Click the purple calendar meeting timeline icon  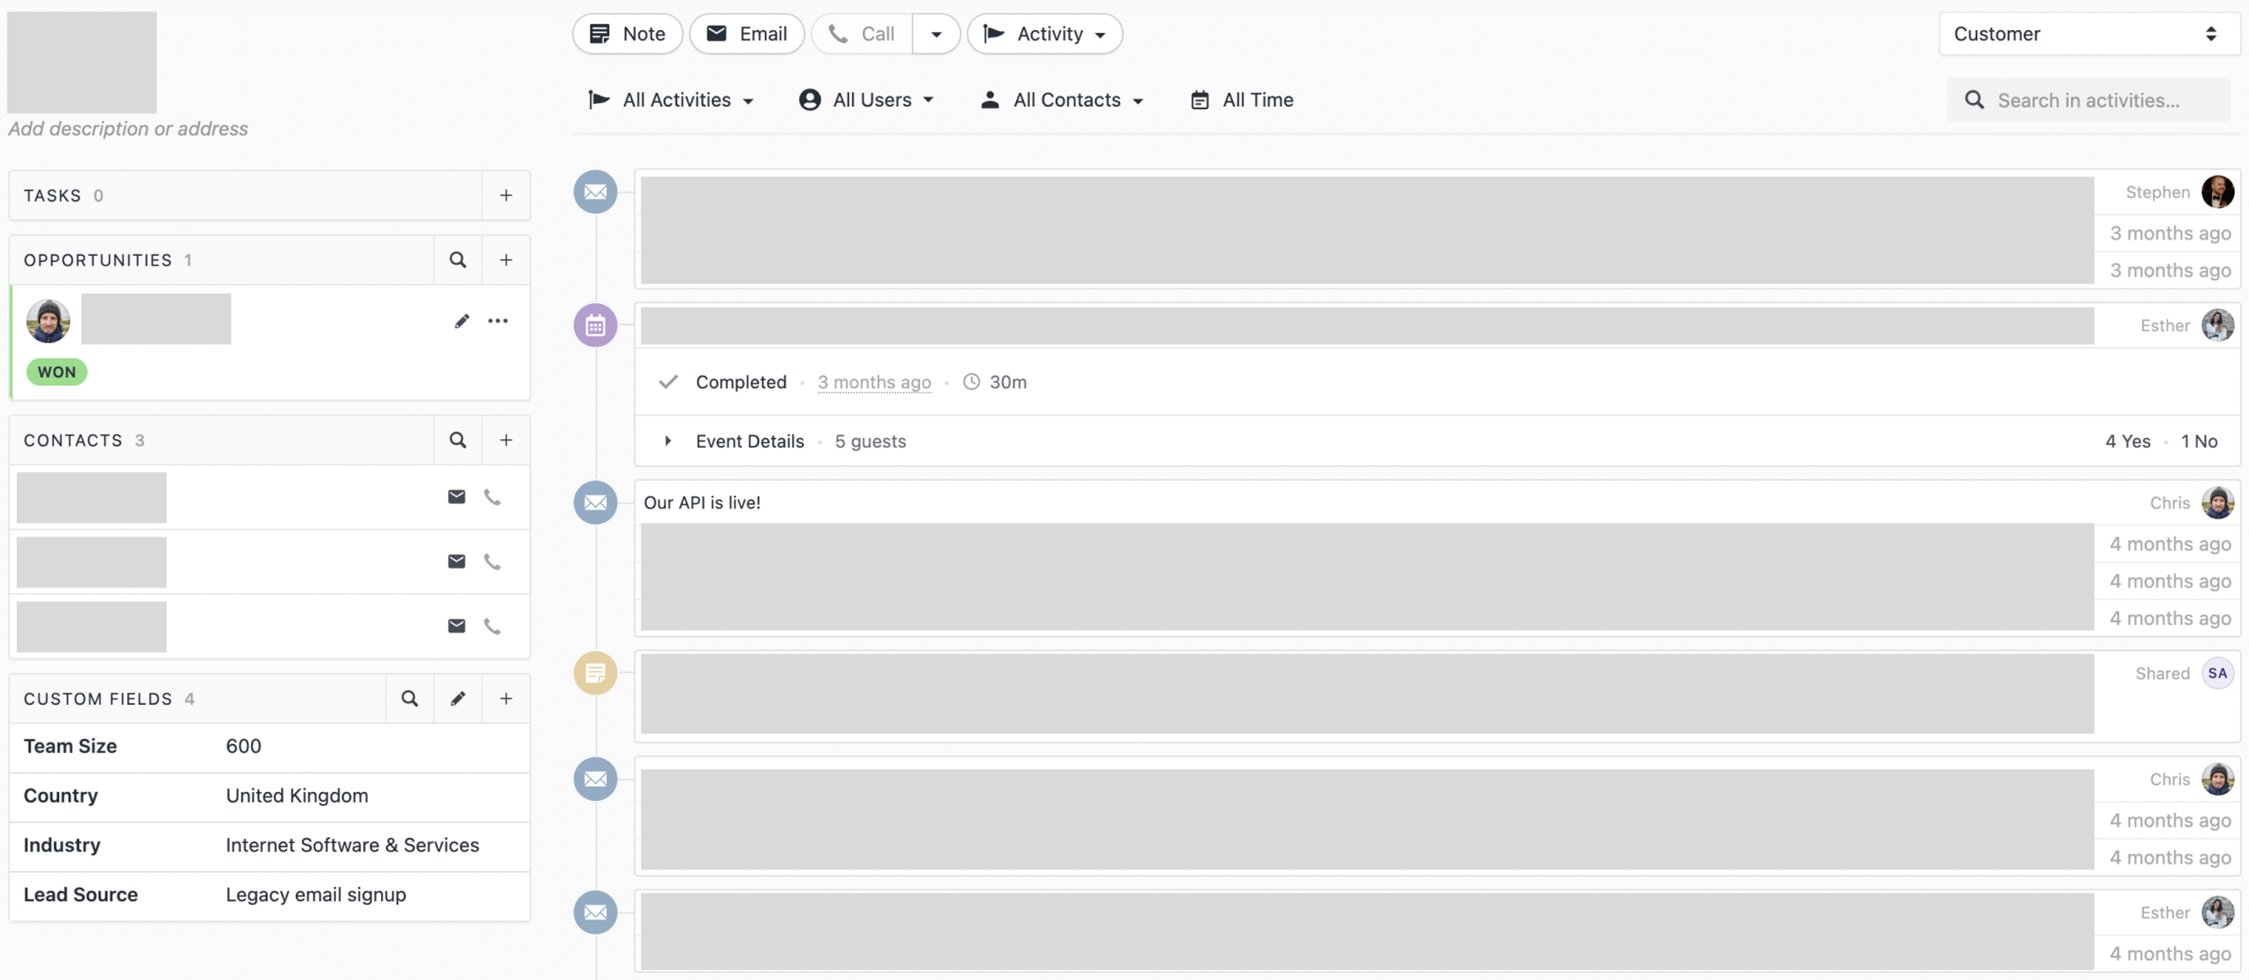pyautogui.click(x=595, y=326)
